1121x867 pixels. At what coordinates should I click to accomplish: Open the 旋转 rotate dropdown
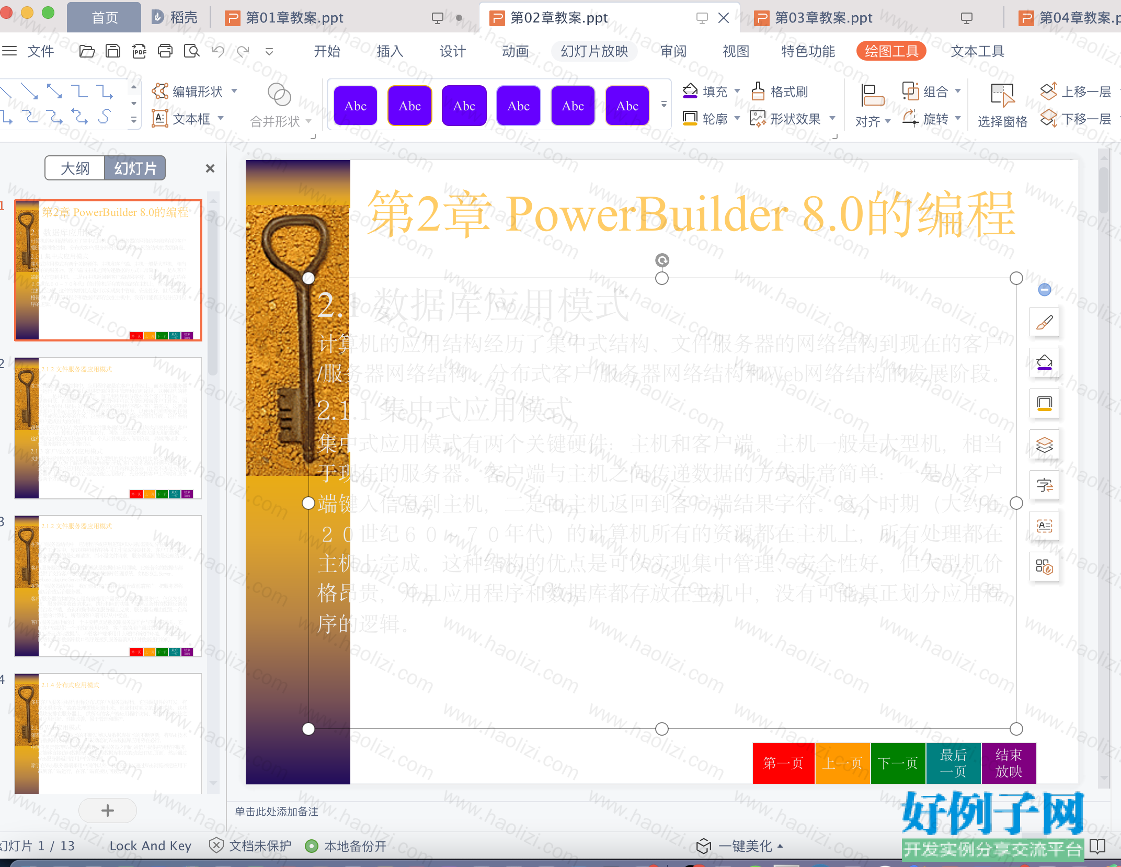(x=958, y=119)
